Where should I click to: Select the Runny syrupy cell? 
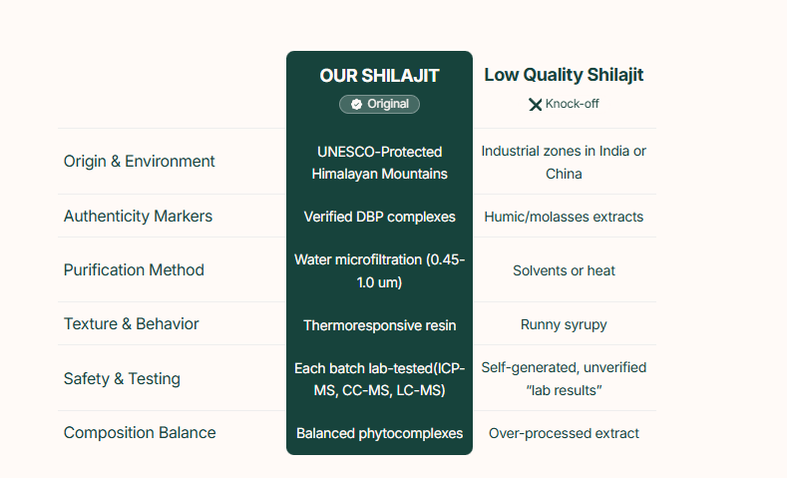pos(564,324)
